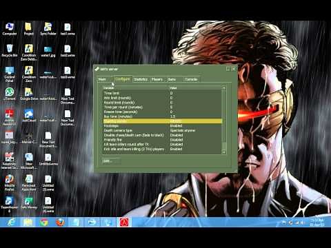The height and width of the screenshot is (248, 331).
Task: Select the Buy time (minutes) row
Action: tap(162, 116)
